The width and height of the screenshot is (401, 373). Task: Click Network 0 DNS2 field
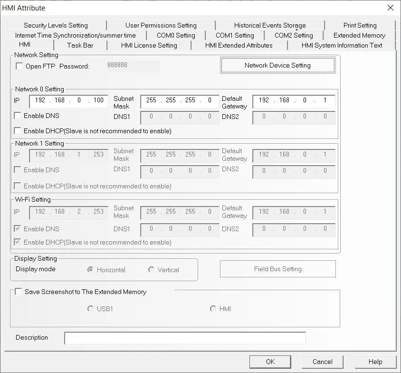click(x=294, y=118)
